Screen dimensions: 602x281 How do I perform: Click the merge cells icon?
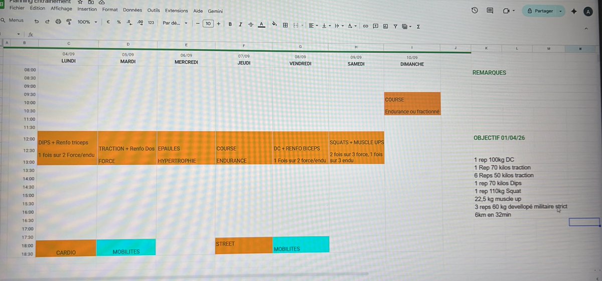[x=296, y=25]
